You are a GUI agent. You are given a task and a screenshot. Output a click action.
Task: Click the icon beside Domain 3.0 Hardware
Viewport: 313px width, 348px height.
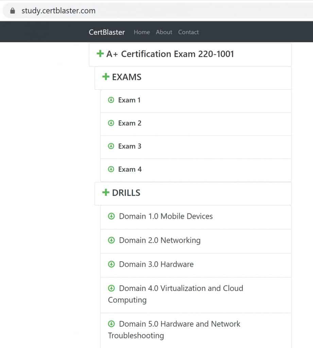(x=111, y=264)
